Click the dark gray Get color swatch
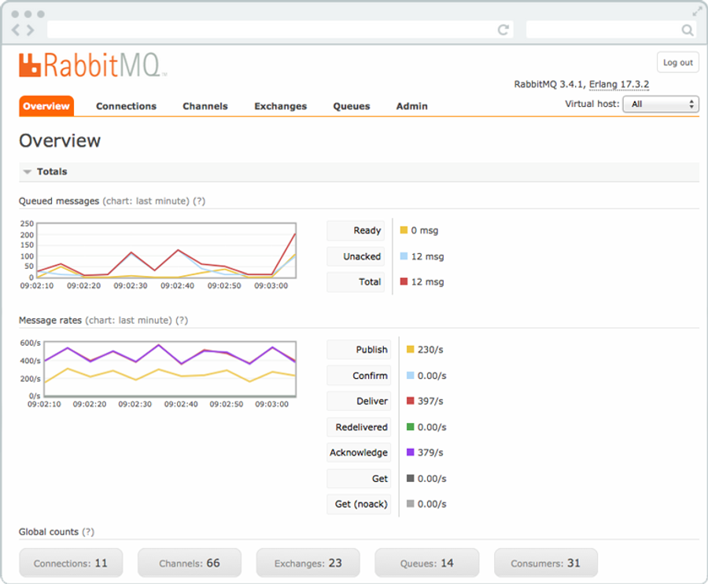The width and height of the screenshot is (708, 584). pos(410,478)
